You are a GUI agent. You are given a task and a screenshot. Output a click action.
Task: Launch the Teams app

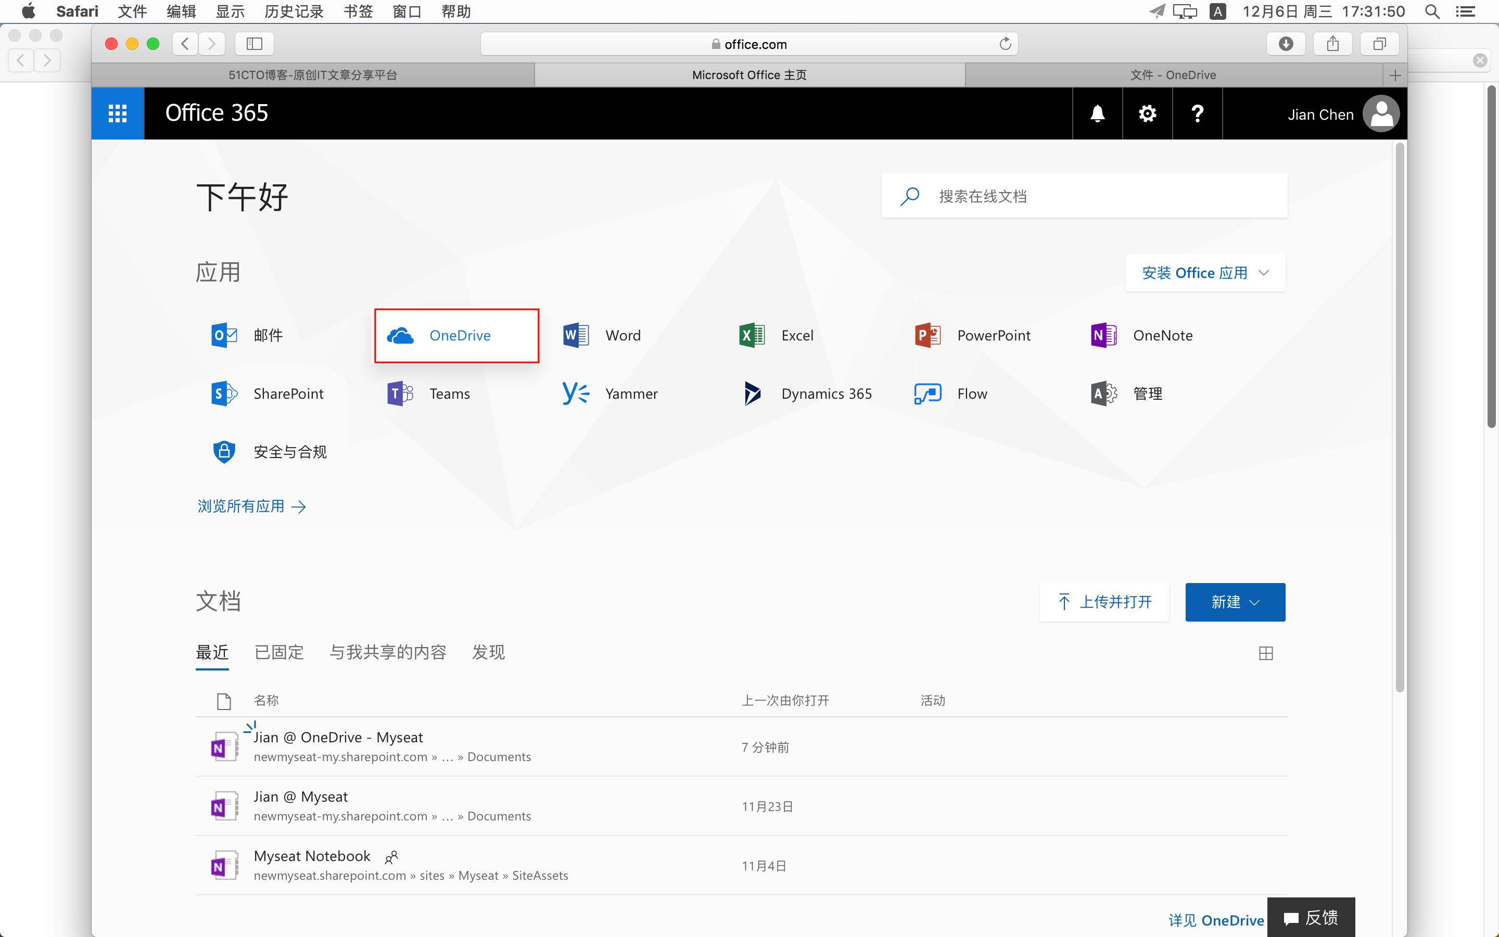coord(429,394)
